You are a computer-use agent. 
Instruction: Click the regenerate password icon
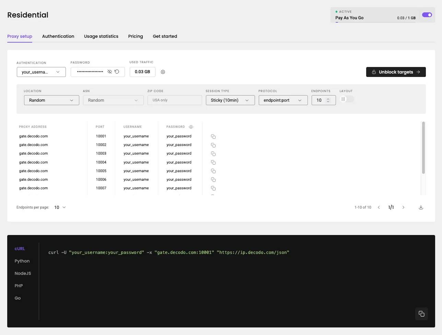coord(117,72)
